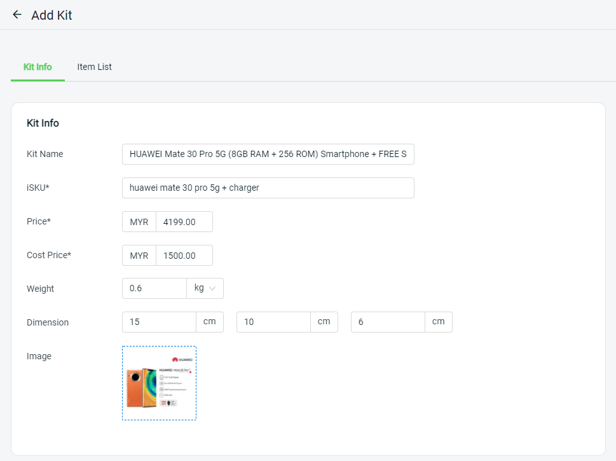Go back using the arrow icon
This screenshot has width=616, height=461.
coord(17,15)
